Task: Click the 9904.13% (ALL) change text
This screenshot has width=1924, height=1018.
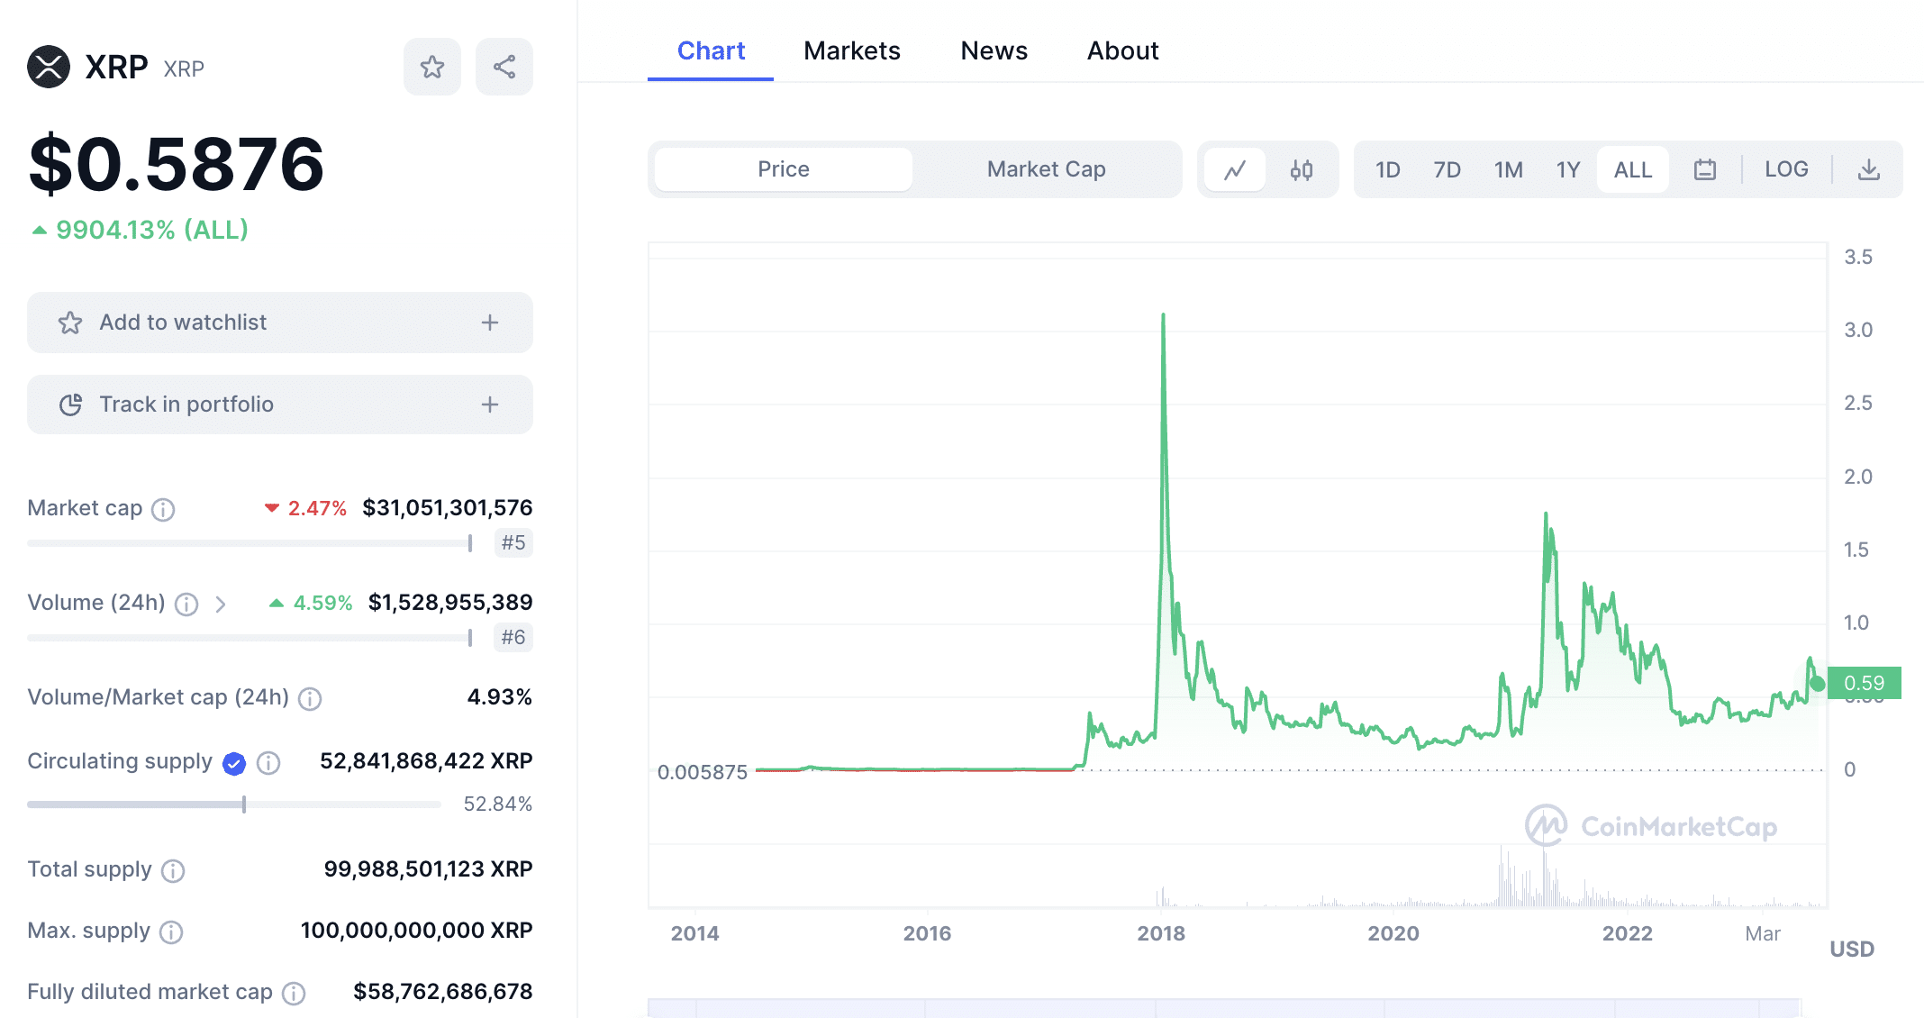Action: pyautogui.click(x=152, y=230)
